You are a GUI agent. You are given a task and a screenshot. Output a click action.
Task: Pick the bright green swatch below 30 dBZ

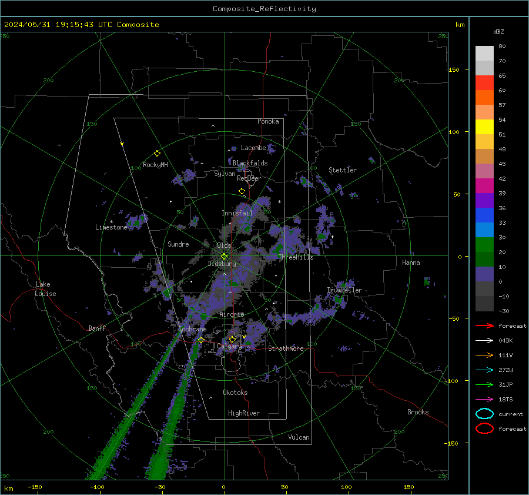[x=484, y=245]
